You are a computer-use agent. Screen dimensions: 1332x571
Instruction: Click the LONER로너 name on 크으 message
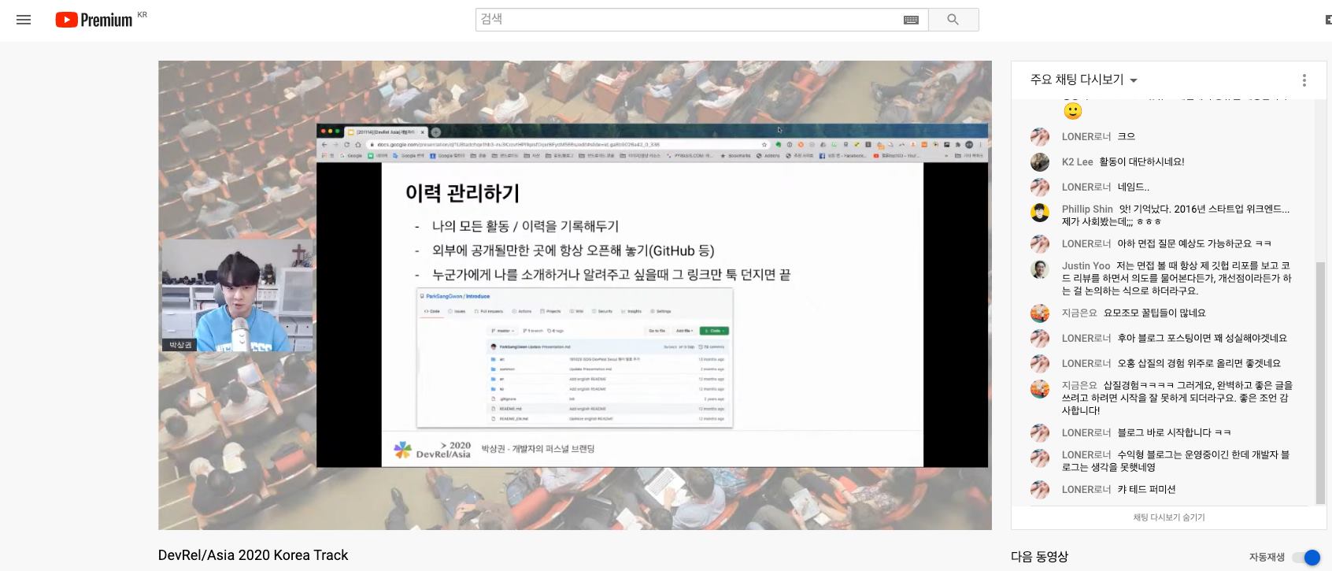coord(1086,137)
